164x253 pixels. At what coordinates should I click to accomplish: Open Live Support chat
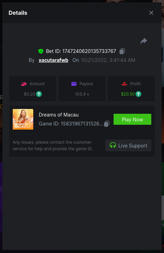click(x=128, y=145)
